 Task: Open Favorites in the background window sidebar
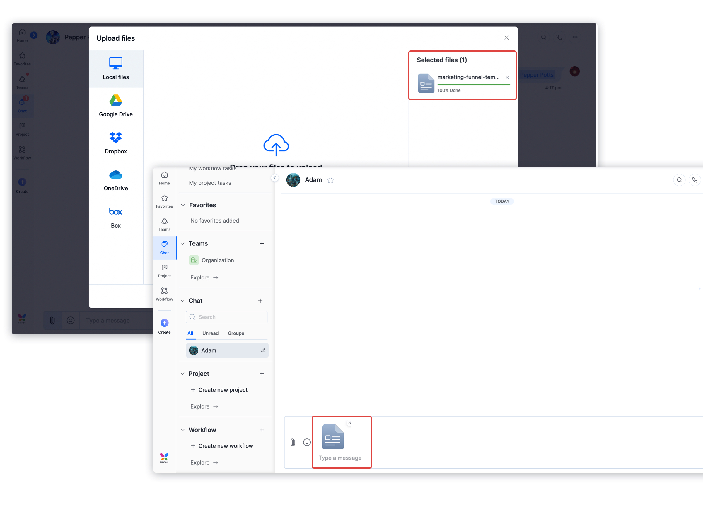tap(22, 59)
